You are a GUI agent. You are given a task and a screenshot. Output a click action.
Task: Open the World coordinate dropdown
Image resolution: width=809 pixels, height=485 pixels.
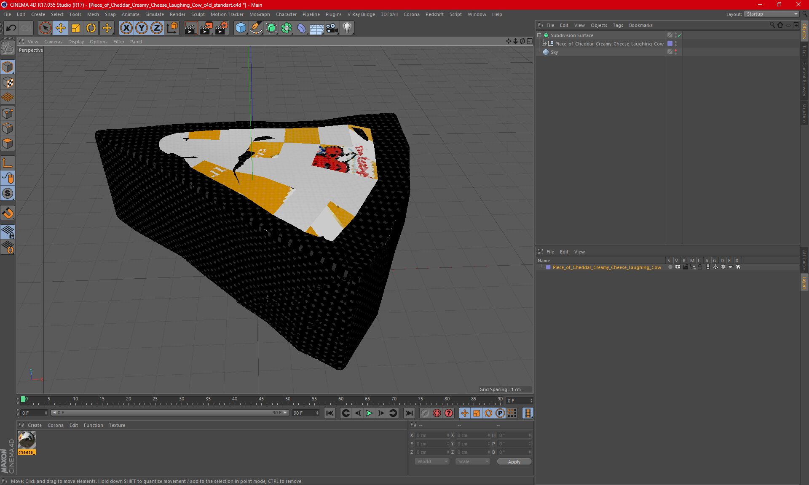tap(432, 461)
